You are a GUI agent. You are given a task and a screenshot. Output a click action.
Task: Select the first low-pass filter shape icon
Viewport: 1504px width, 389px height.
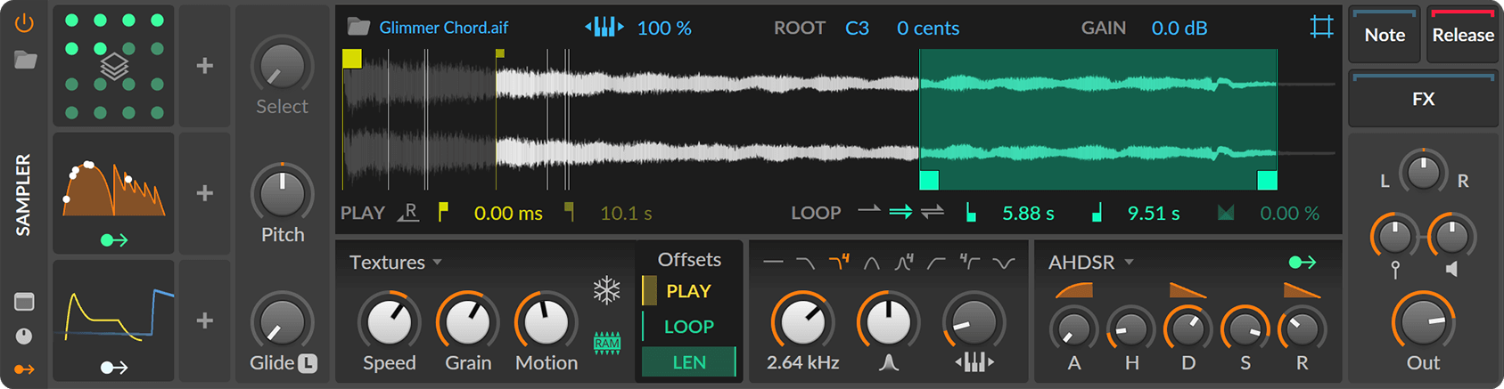pyautogui.click(x=805, y=263)
